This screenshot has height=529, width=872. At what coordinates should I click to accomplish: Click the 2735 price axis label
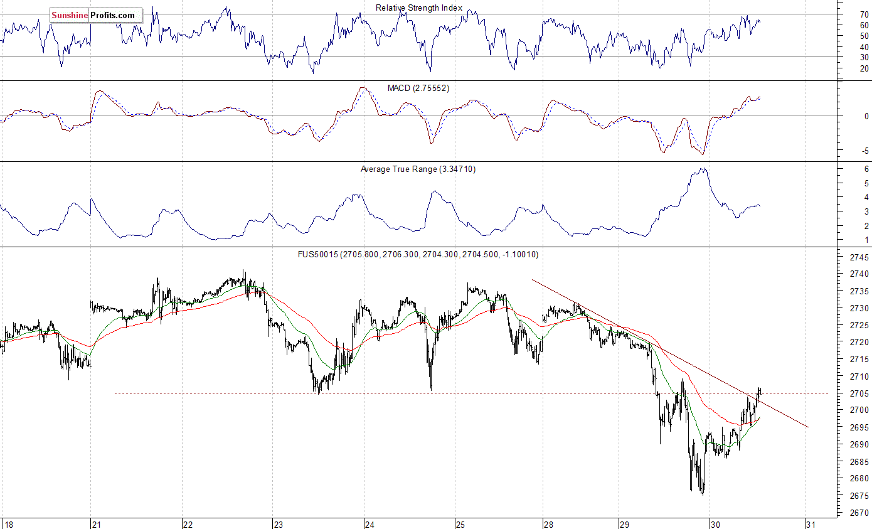(x=859, y=291)
